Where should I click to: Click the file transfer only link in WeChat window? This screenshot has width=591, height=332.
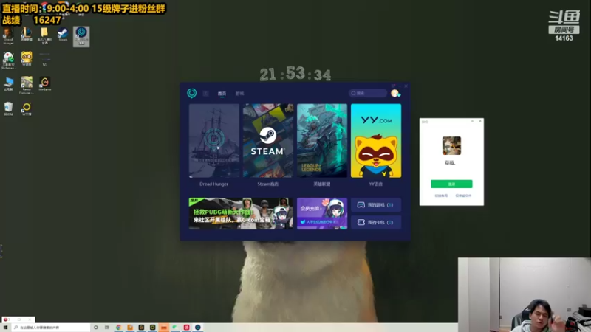(463, 196)
